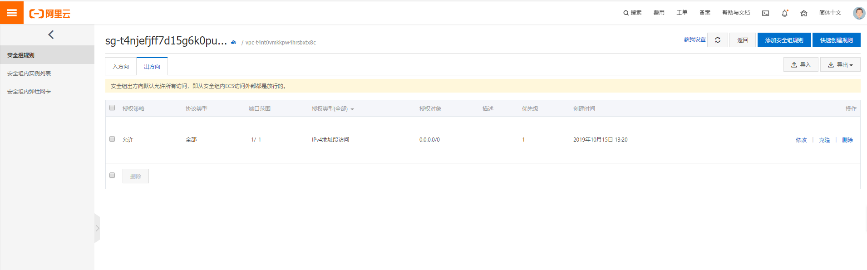Screen dimensions: 867x270
Task: Click the 添加安全组规则 button
Action: pyautogui.click(x=784, y=40)
